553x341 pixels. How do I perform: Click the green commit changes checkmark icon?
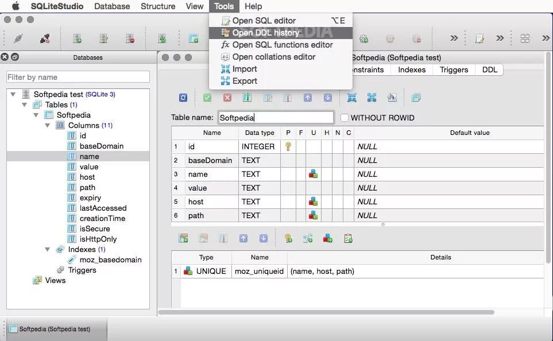(x=207, y=98)
